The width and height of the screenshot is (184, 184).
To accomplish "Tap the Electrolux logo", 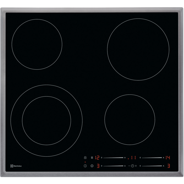I will coord(16,166).
